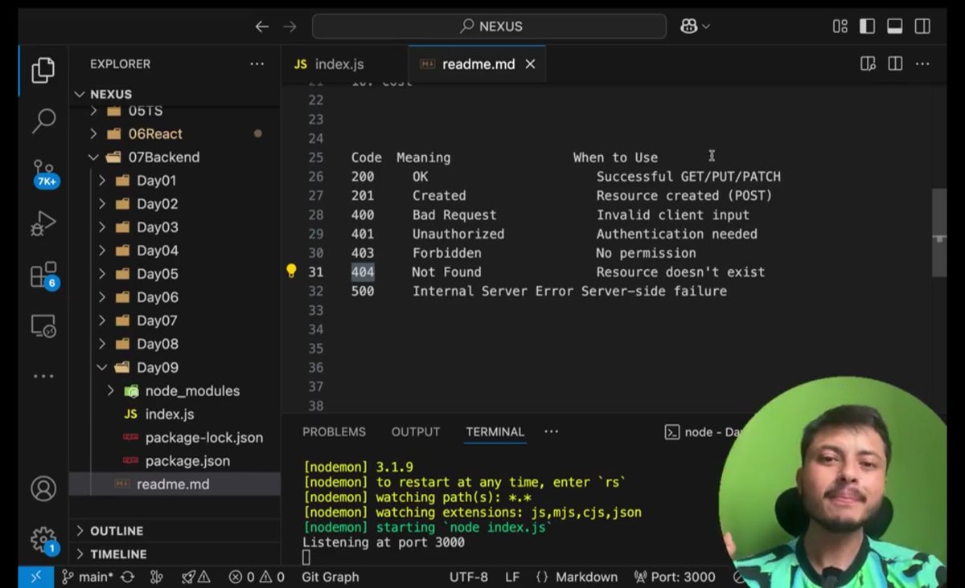Image resolution: width=965 pixels, height=588 pixels.
Task: Open Explorer views and more actions ellipsis
Action: tap(257, 63)
